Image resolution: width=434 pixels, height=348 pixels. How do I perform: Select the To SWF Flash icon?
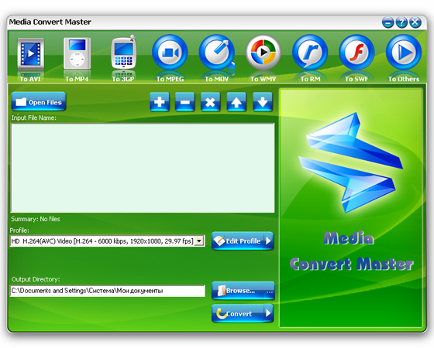[356, 53]
